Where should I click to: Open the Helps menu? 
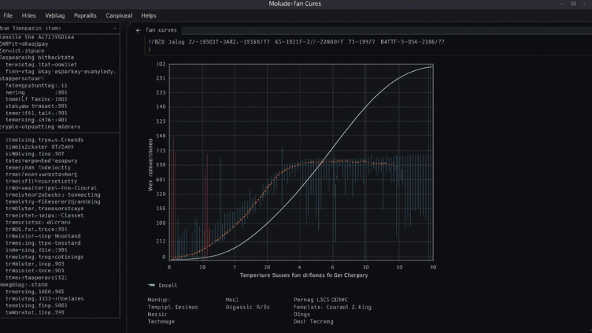pos(149,15)
